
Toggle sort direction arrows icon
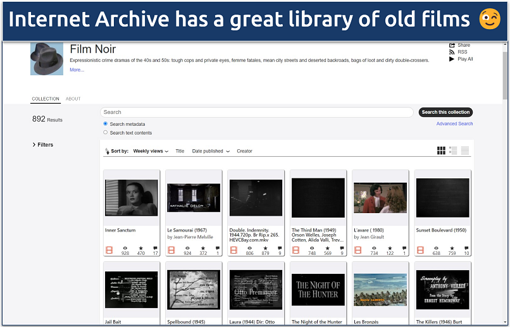tap(107, 151)
